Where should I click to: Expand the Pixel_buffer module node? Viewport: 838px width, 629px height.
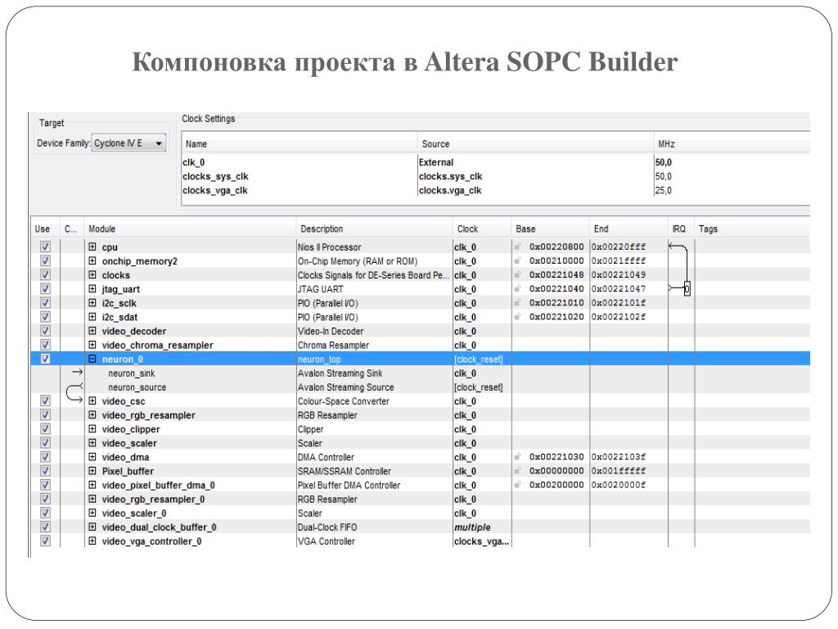tap(92, 471)
